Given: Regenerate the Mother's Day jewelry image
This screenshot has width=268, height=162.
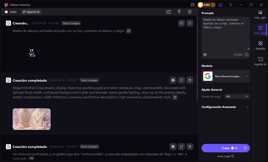Looking at the screenshot, I should [182, 80].
